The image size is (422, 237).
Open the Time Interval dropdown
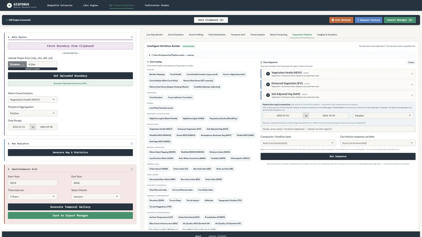pos(32,196)
